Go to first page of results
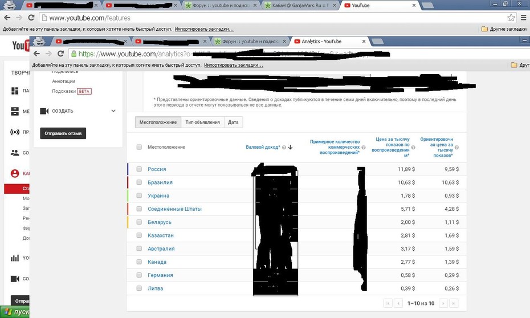Viewport: 530px width, 318px height. [x=388, y=304]
